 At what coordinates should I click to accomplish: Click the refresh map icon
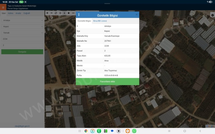56,13
